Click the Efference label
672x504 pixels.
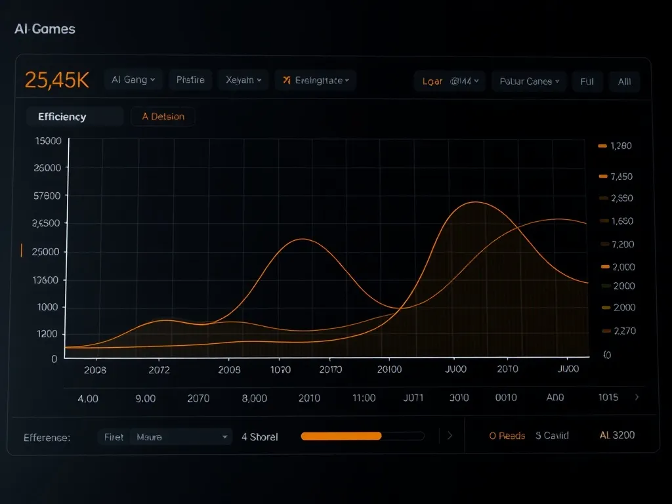47,438
